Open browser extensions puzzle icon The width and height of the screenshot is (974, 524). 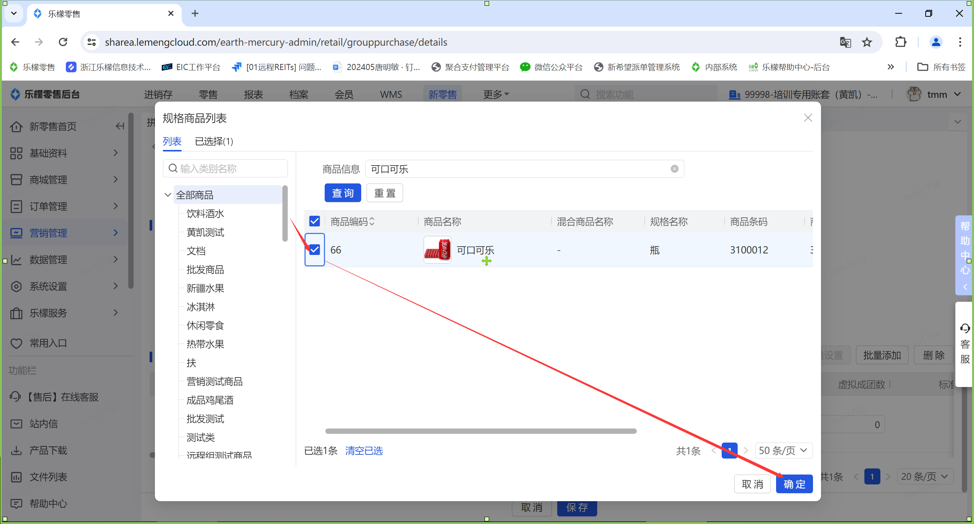[x=901, y=42]
